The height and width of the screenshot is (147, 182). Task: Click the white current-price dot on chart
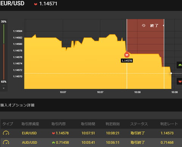171,73
